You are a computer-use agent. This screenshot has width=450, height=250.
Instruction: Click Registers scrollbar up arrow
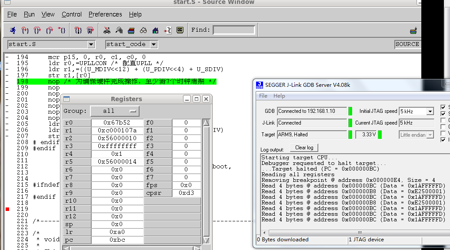click(206, 122)
